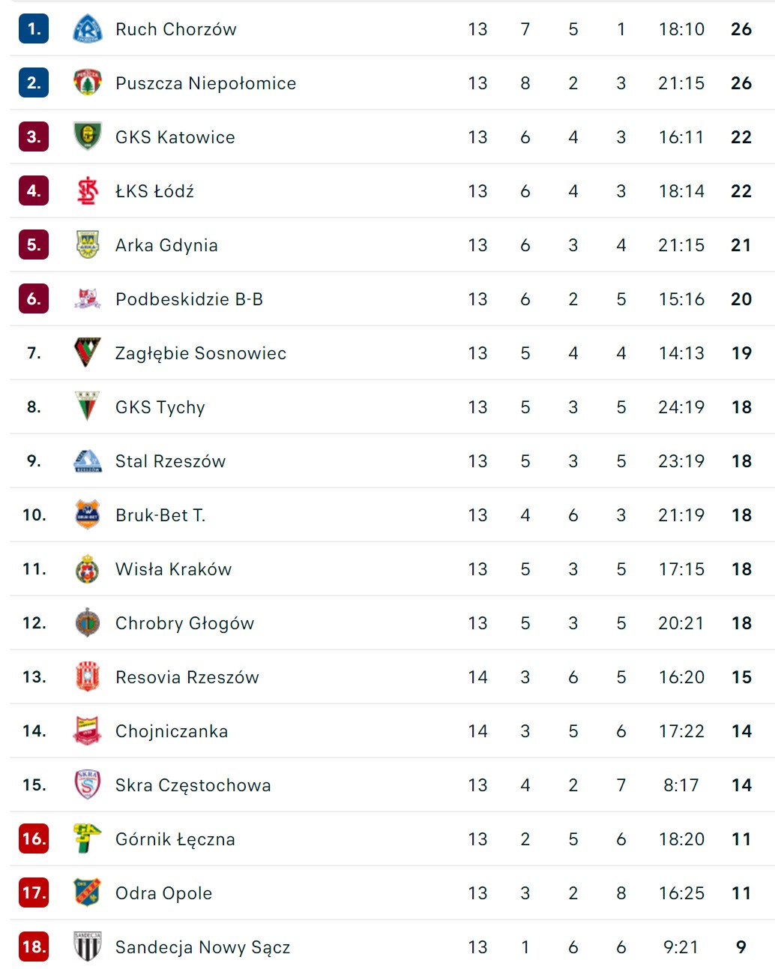Click the Puszcza Niepołomice crest icon
The height and width of the screenshot is (969, 775).
pyautogui.click(x=88, y=83)
